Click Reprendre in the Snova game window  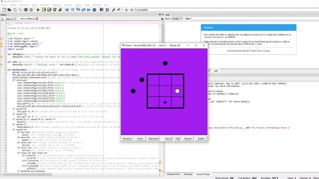pyautogui.click(x=153, y=139)
